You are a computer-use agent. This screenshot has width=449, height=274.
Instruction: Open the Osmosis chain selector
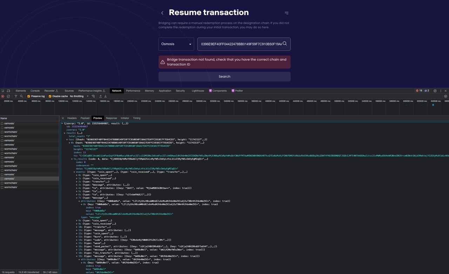tap(176, 44)
